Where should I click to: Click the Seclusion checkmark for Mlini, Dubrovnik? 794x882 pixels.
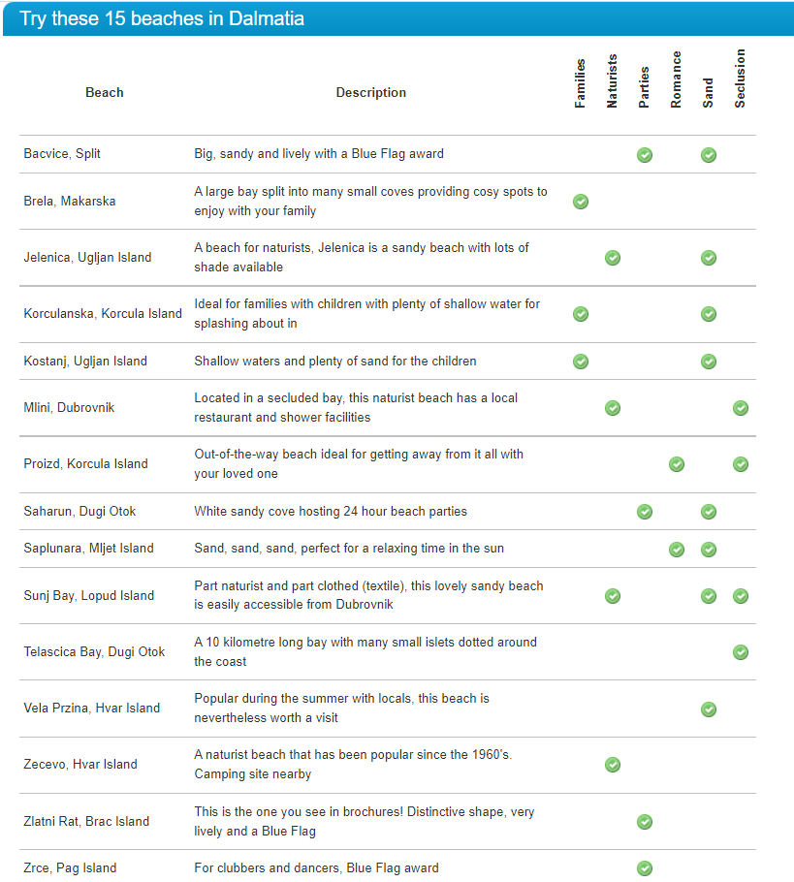[x=741, y=408]
